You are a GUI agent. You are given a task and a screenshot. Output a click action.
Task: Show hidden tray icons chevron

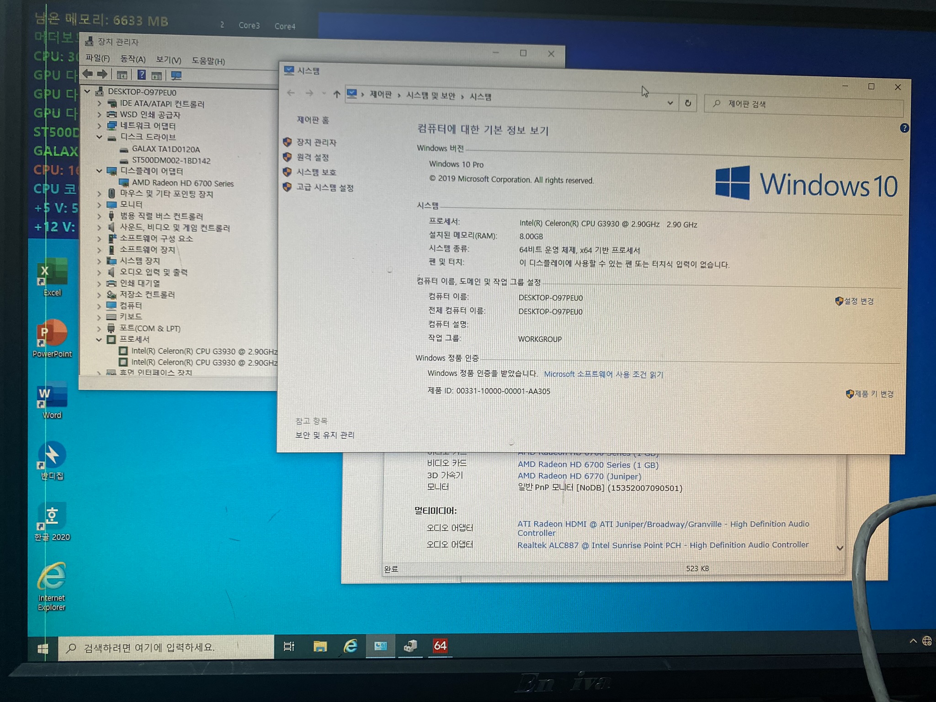point(913,641)
